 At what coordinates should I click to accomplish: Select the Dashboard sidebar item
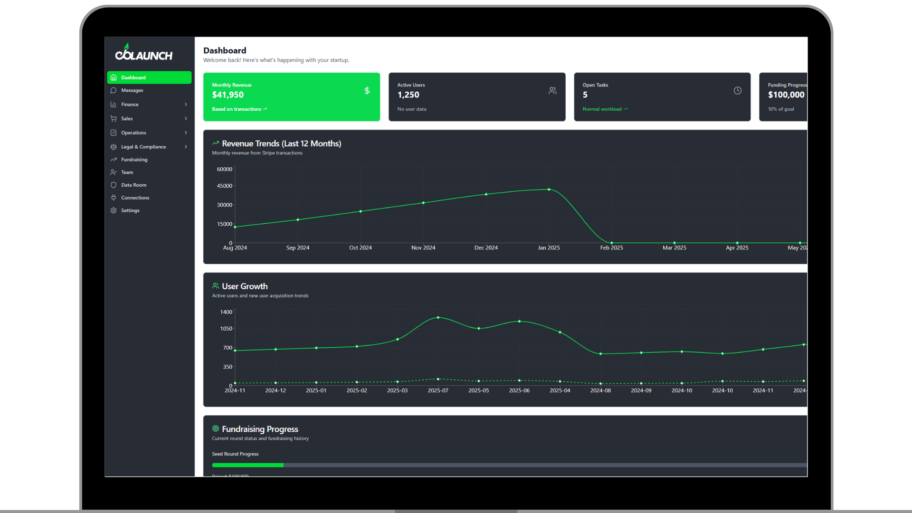click(x=149, y=77)
